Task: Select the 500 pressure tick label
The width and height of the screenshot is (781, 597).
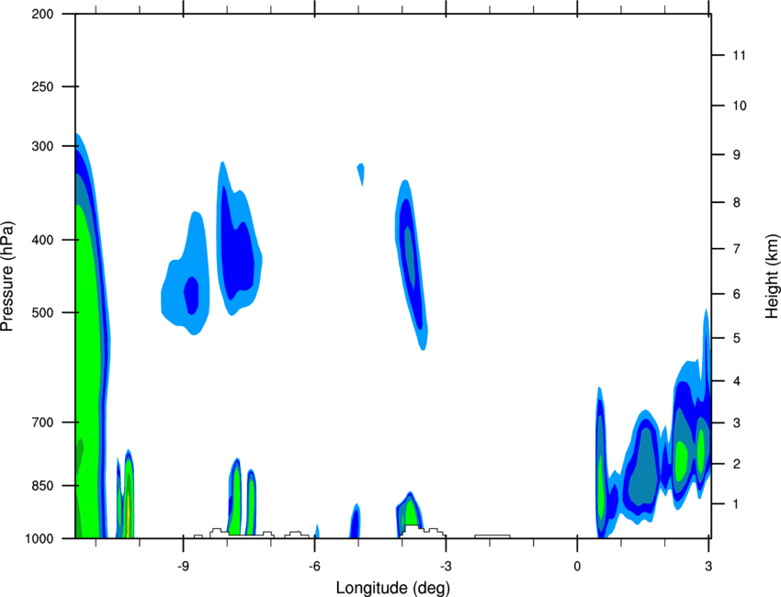Action: click(x=42, y=312)
